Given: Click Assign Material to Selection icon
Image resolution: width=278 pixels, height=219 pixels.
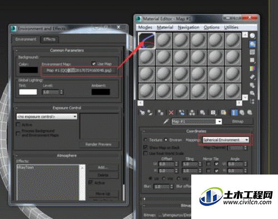Looking at the screenshot, I should pos(161,112).
